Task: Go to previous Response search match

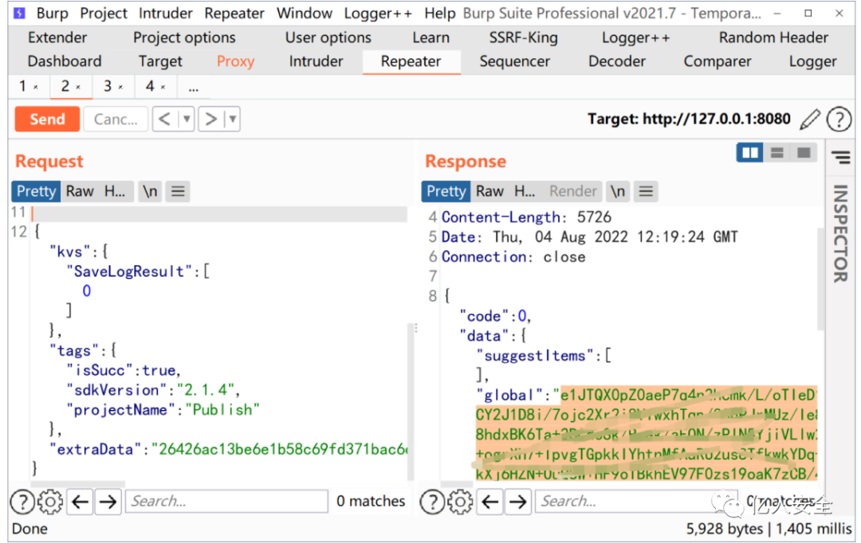Action: point(489,502)
